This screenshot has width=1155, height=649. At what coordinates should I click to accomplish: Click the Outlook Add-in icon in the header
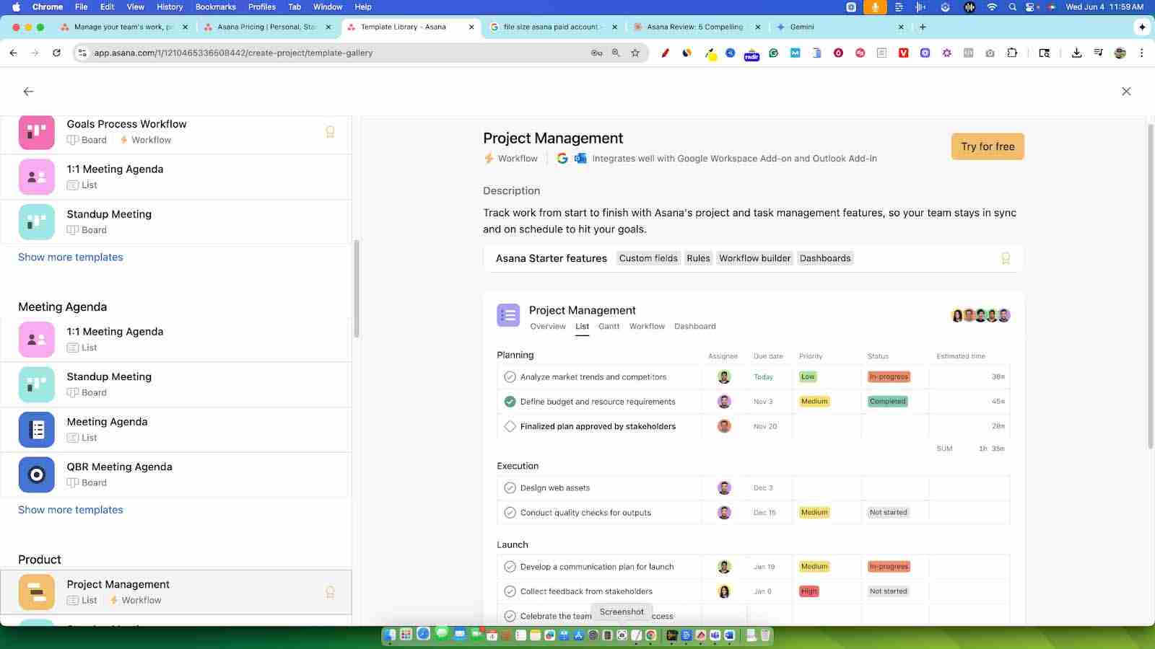click(580, 158)
